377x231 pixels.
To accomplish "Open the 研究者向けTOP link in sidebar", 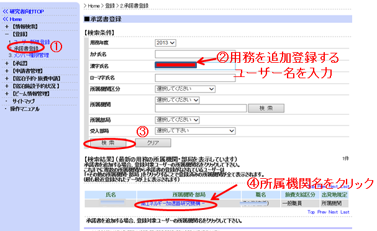I will [x=24, y=11].
